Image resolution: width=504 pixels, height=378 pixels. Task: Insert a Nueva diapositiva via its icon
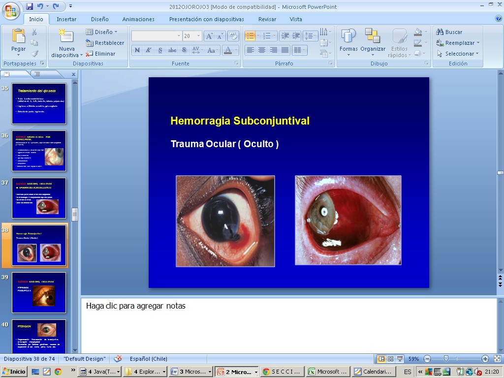(66, 37)
